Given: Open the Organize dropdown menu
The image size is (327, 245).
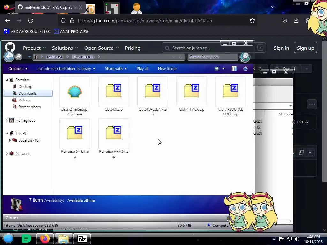Looking at the screenshot, I should (x=18, y=69).
